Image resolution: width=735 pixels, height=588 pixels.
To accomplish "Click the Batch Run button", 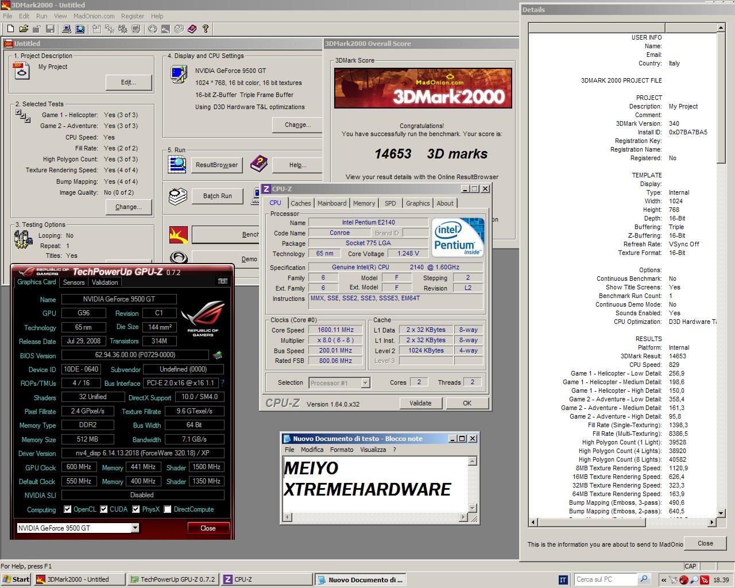I will (218, 196).
